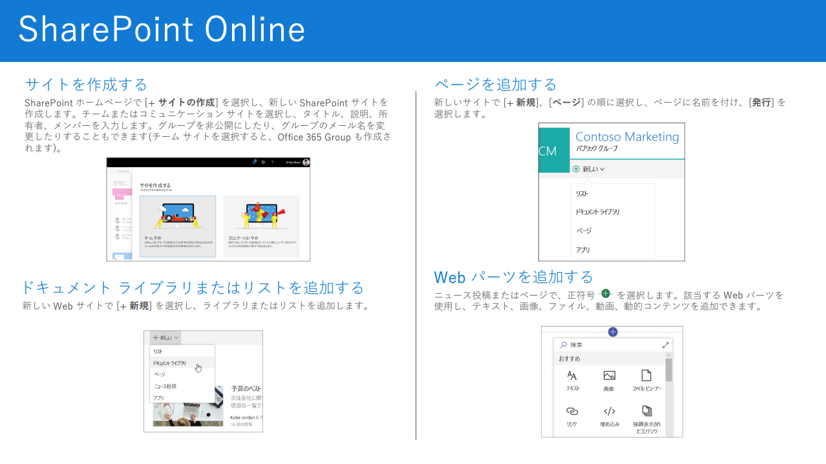Click the おすすめ section header
Image resolution: width=826 pixels, height=464 pixels.
(569, 358)
